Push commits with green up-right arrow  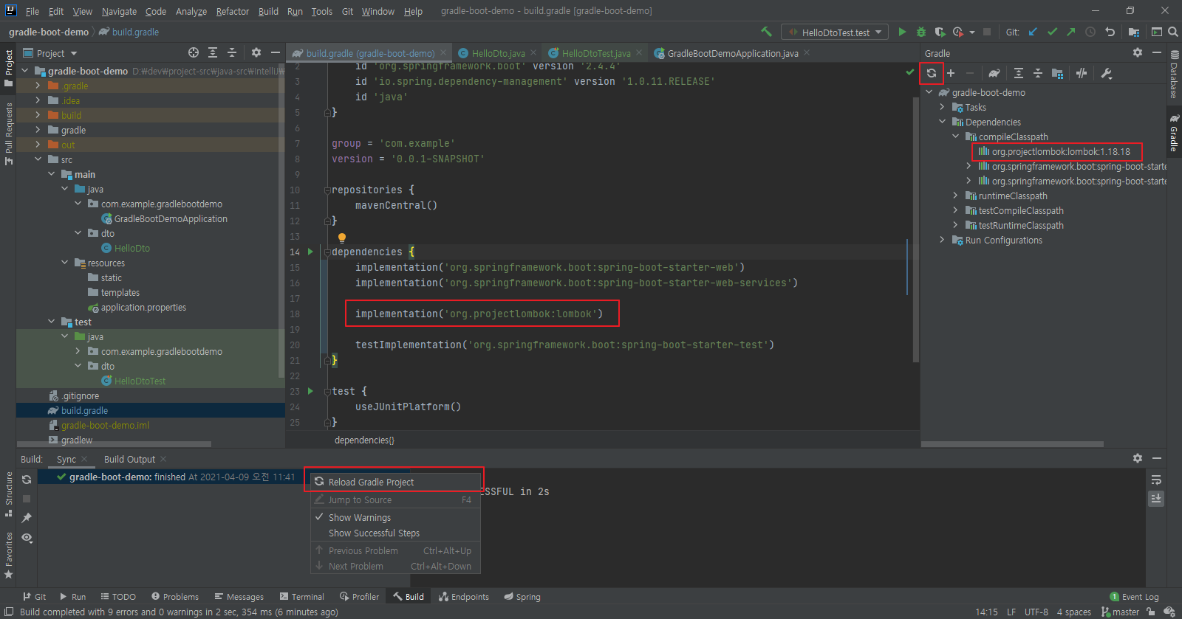1071,32
